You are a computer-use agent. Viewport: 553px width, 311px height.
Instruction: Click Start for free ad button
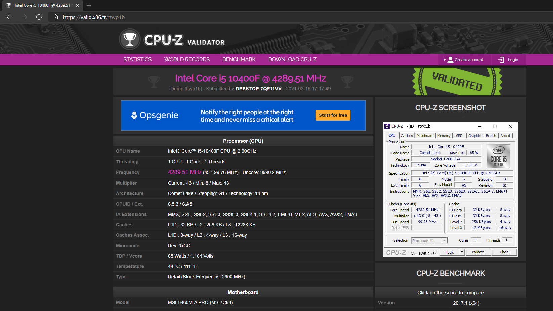coord(333,115)
